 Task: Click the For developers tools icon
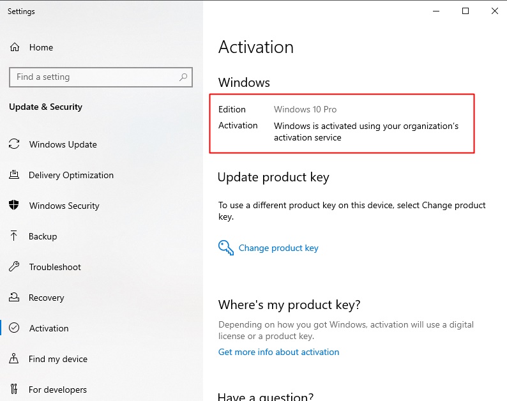click(14, 389)
